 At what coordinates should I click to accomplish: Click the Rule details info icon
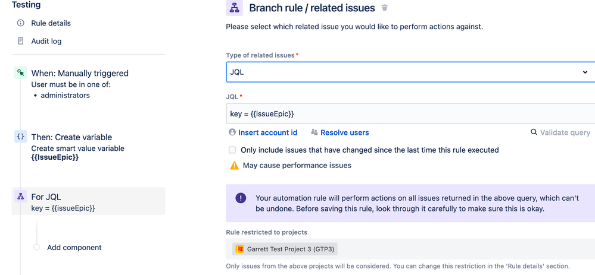(x=21, y=23)
